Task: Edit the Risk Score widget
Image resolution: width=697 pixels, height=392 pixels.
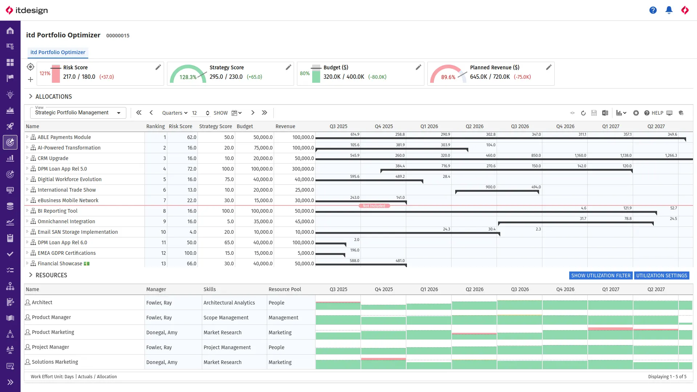Action: click(158, 67)
